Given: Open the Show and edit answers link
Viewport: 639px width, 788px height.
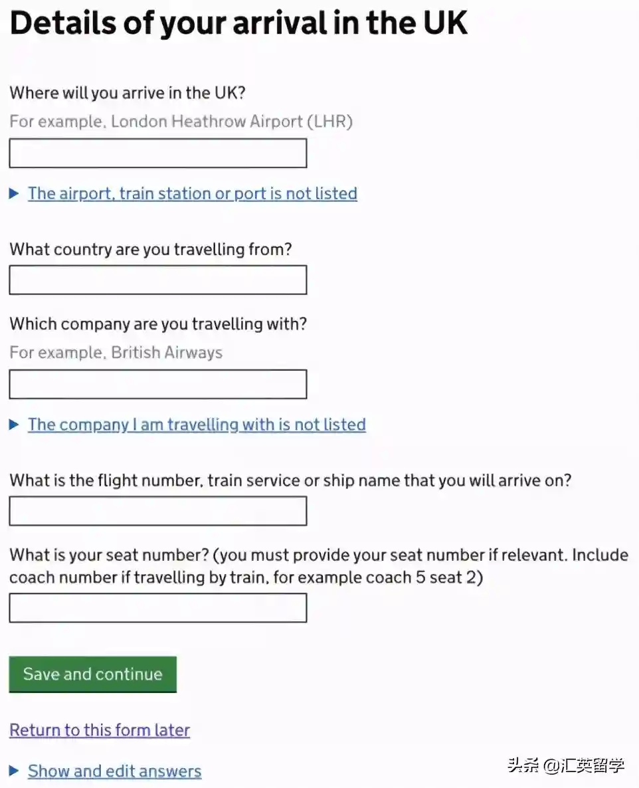Looking at the screenshot, I should [x=114, y=771].
